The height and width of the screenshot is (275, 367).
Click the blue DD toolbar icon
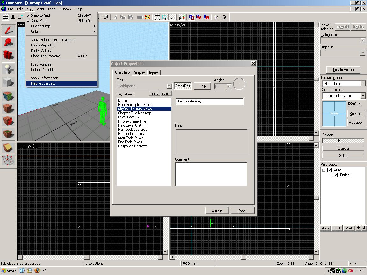[x=192, y=17]
